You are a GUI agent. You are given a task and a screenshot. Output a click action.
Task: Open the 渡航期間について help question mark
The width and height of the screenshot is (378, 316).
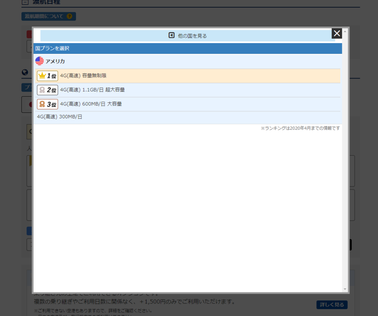[69, 16]
